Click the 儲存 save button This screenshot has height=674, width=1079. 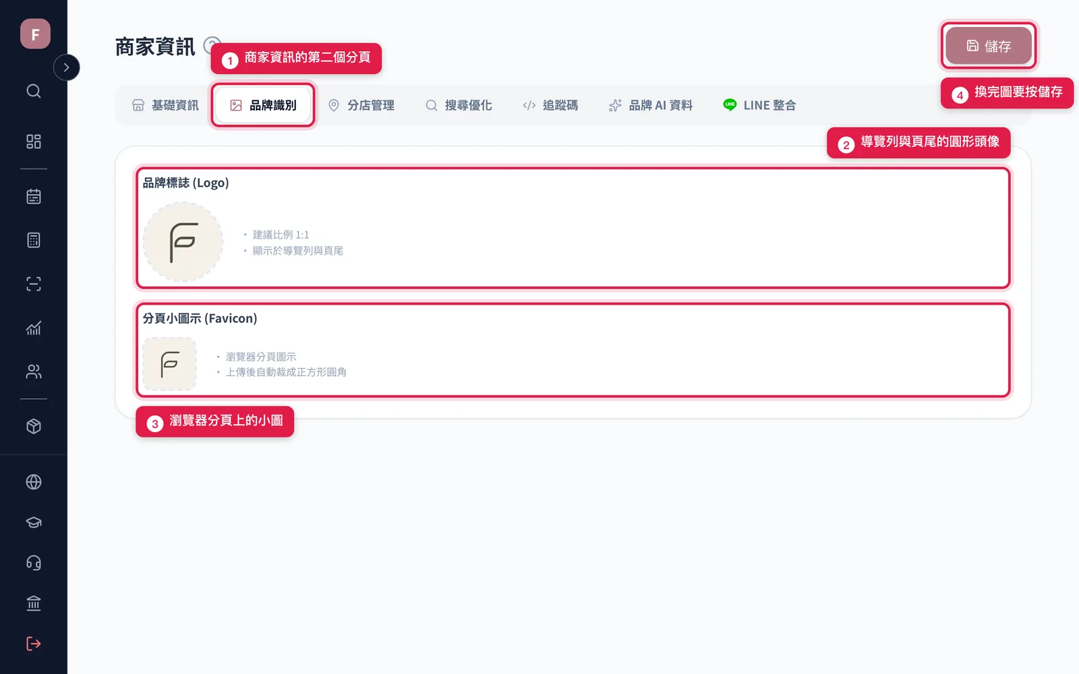989,46
